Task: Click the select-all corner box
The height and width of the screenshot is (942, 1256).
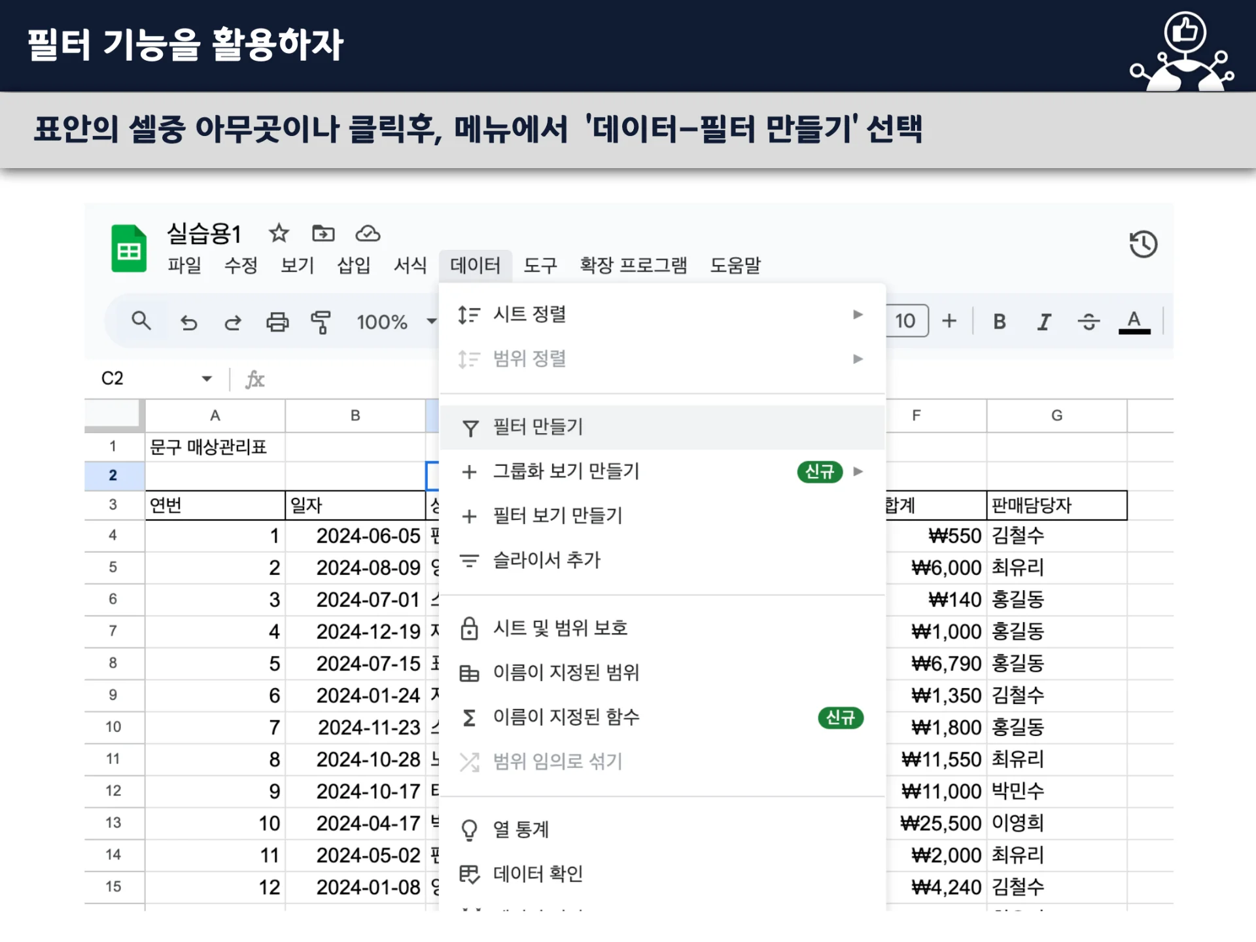Action: pos(114,415)
